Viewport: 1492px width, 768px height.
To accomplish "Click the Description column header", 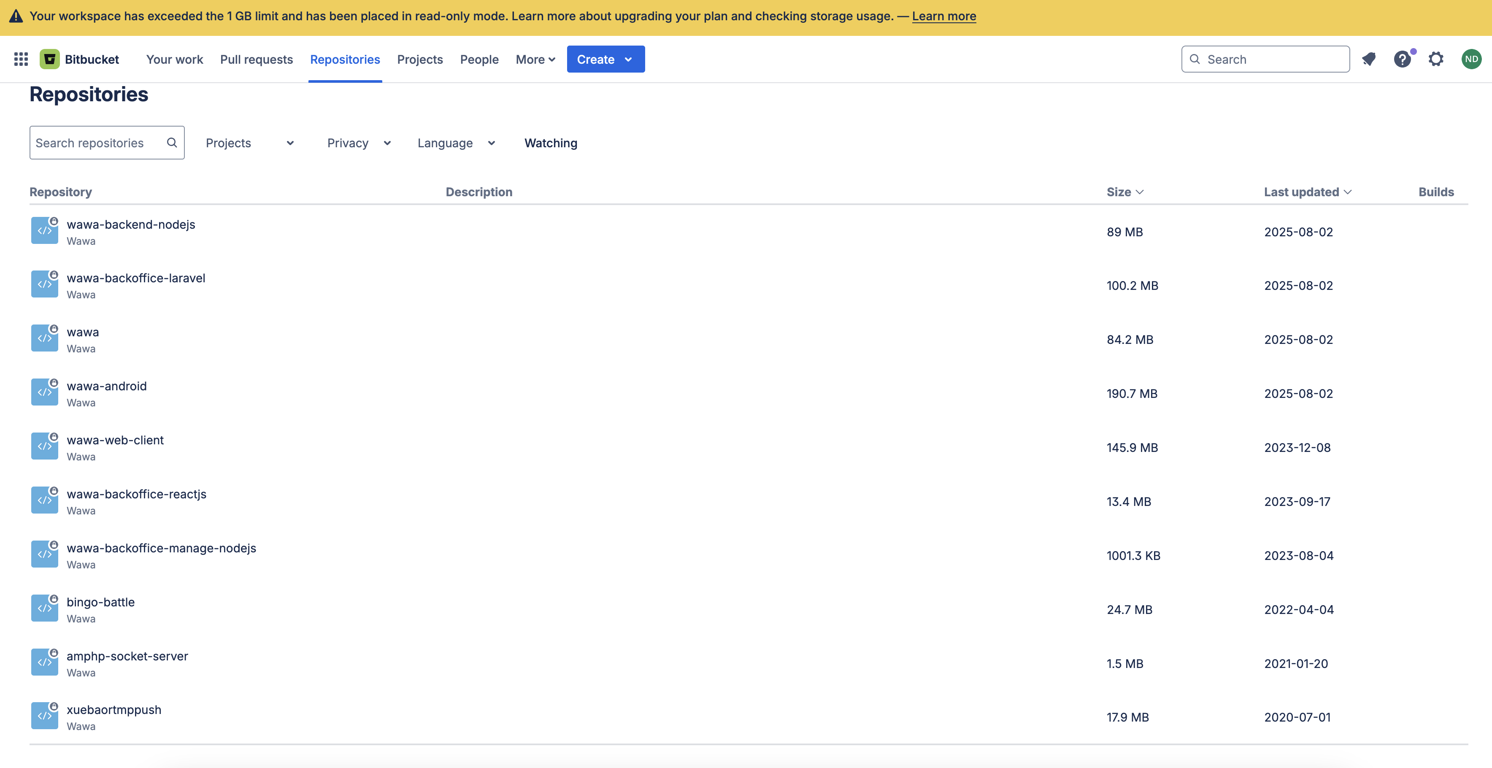I will coord(479,192).
